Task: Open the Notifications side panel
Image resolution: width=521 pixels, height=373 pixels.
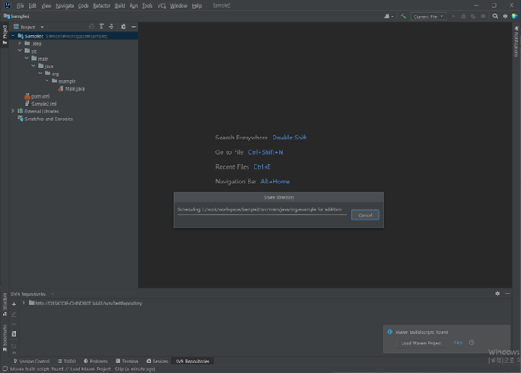Action: [516, 42]
